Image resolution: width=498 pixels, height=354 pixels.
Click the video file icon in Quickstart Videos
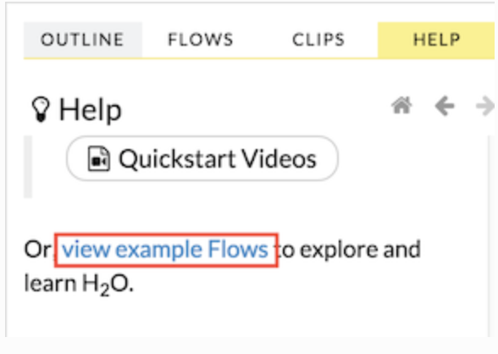99,158
